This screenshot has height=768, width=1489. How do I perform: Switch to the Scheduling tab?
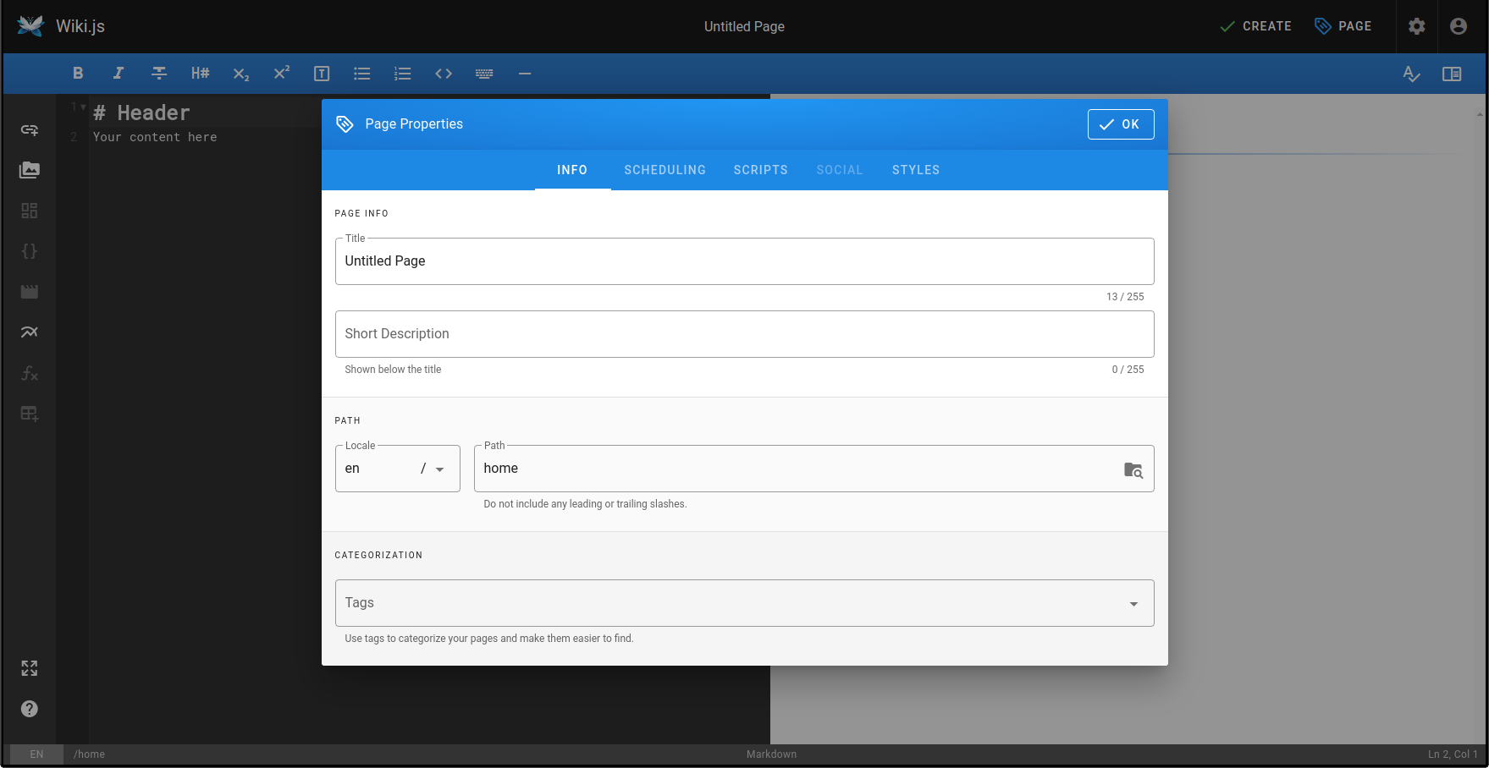click(665, 170)
